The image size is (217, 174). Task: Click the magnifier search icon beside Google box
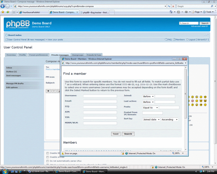212,6
